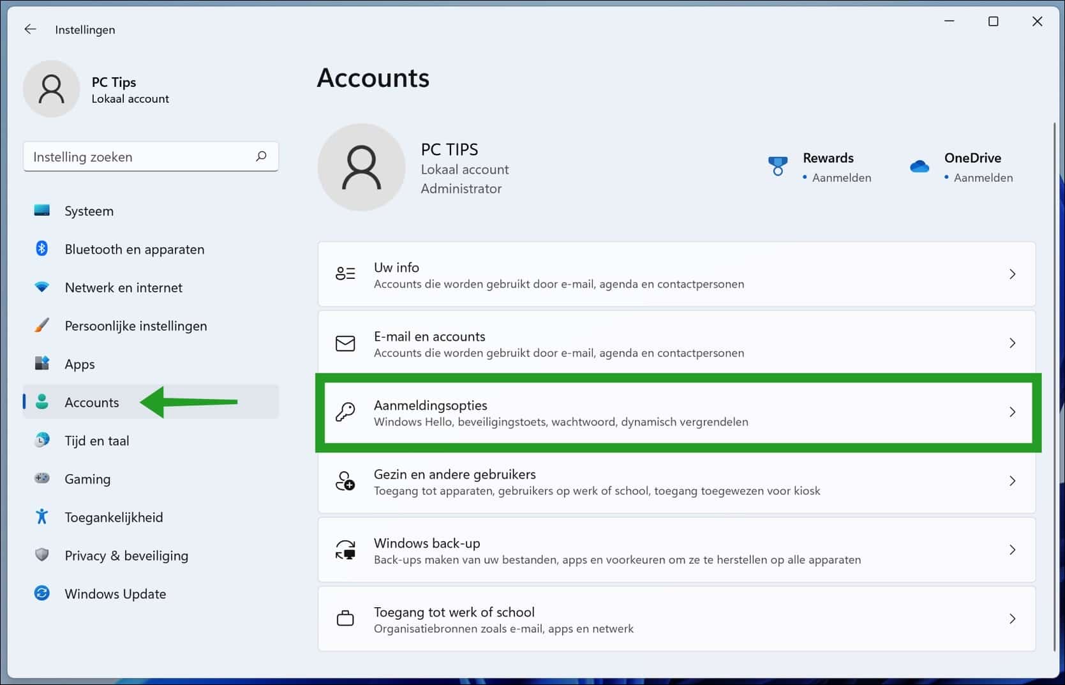The height and width of the screenshot is (685, 1065).
Task: Click the Toegankelijkheid person icon
Action: (42, 516)
